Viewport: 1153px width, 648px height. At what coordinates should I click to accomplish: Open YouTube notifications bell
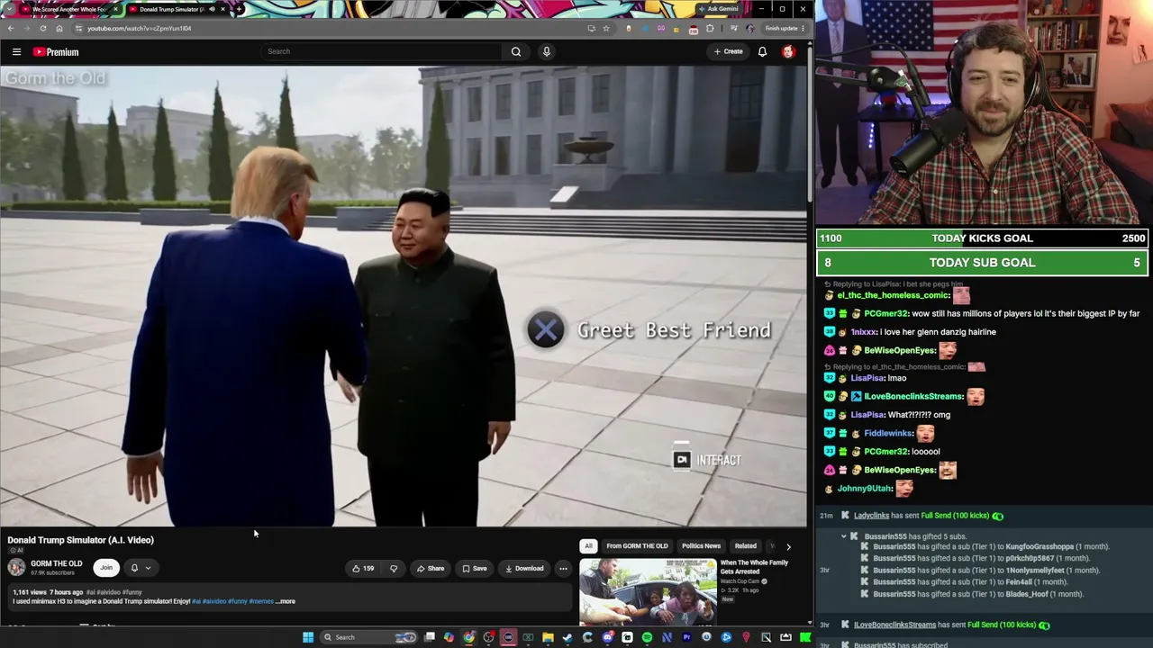[x=762, y=51]
